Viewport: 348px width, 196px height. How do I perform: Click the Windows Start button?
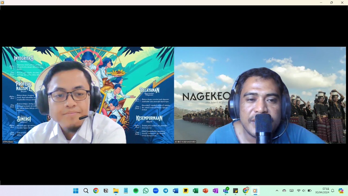[76, 191]
